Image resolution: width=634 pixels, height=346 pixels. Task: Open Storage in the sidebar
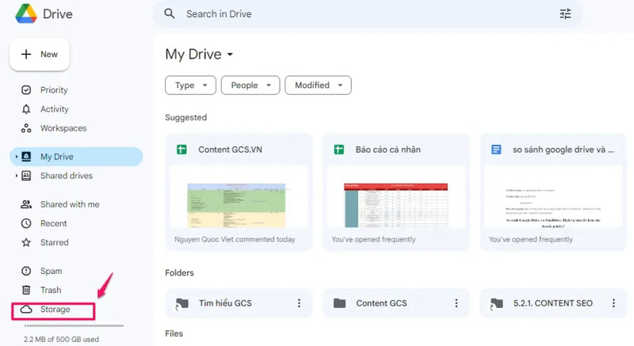54,309
